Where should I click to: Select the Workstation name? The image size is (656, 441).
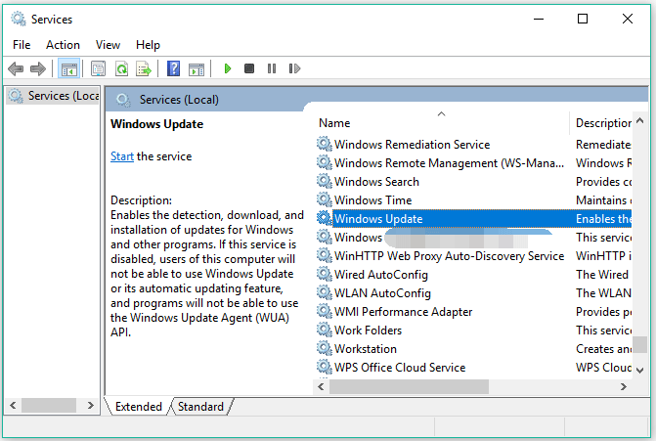366,348
